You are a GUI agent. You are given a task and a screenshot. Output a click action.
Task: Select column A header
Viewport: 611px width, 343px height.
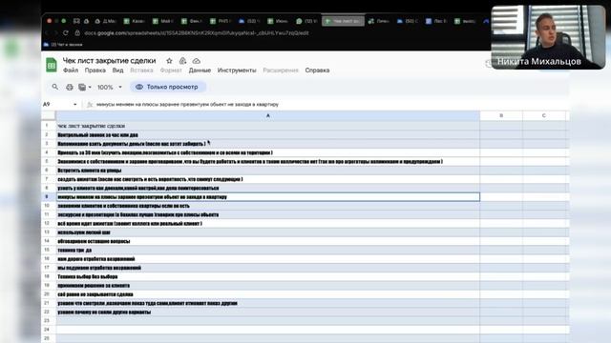pyautogui.click(x=267, y=115)
